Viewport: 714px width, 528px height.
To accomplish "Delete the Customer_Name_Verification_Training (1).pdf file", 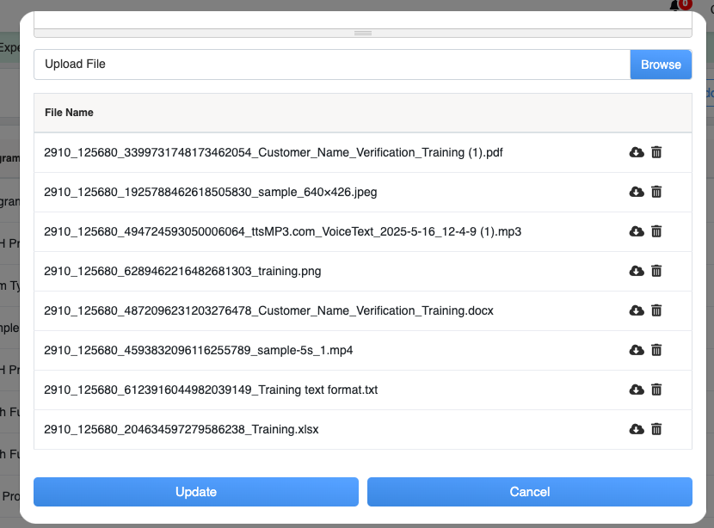I will tap(656, 152).
